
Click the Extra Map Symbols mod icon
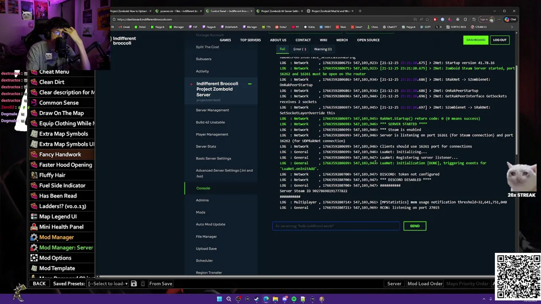point(34,134)
